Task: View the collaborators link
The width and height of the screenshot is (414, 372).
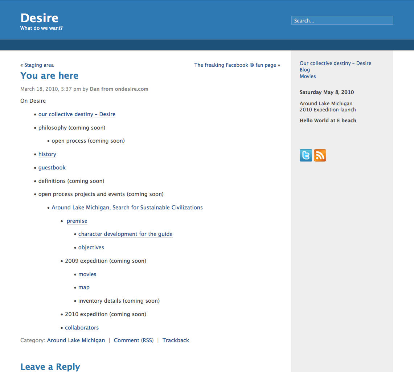Action: click(x=82, y=328)
